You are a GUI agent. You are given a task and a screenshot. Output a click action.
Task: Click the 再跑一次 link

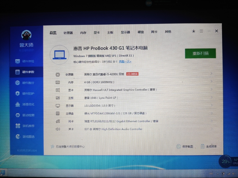pos(125,61)
